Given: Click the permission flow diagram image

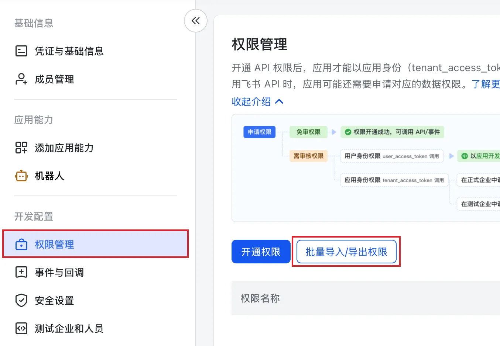Looking at the screenshot, I should pyautogui.click(x=366, y=168).
